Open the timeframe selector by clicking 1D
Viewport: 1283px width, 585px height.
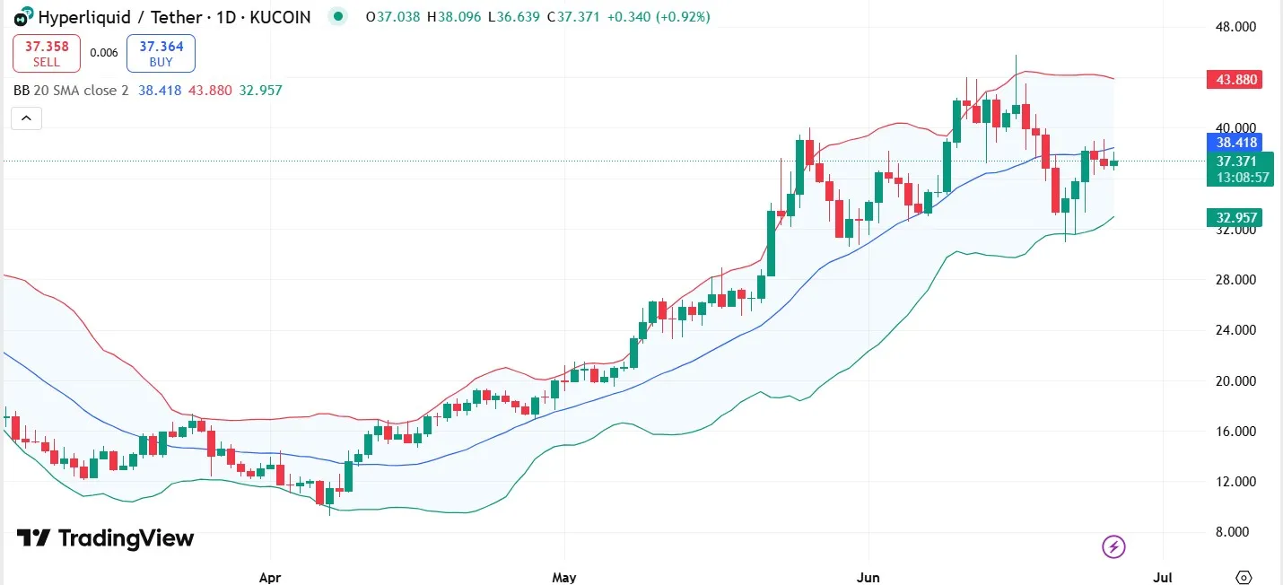pos(225,16)
